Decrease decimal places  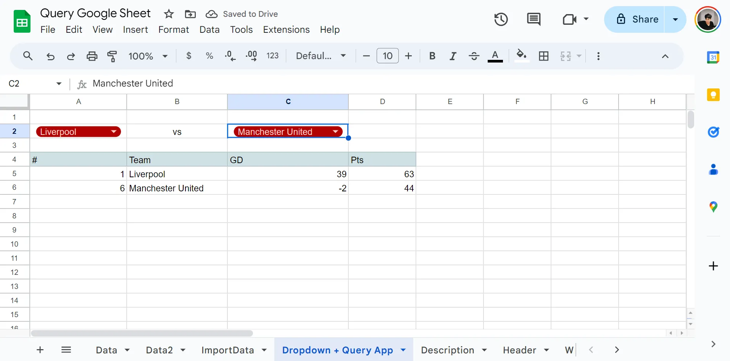click(x=230, y=56)
